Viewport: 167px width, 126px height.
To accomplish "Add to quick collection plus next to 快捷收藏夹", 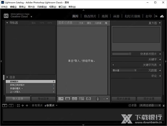I will (x=22, y=88).
